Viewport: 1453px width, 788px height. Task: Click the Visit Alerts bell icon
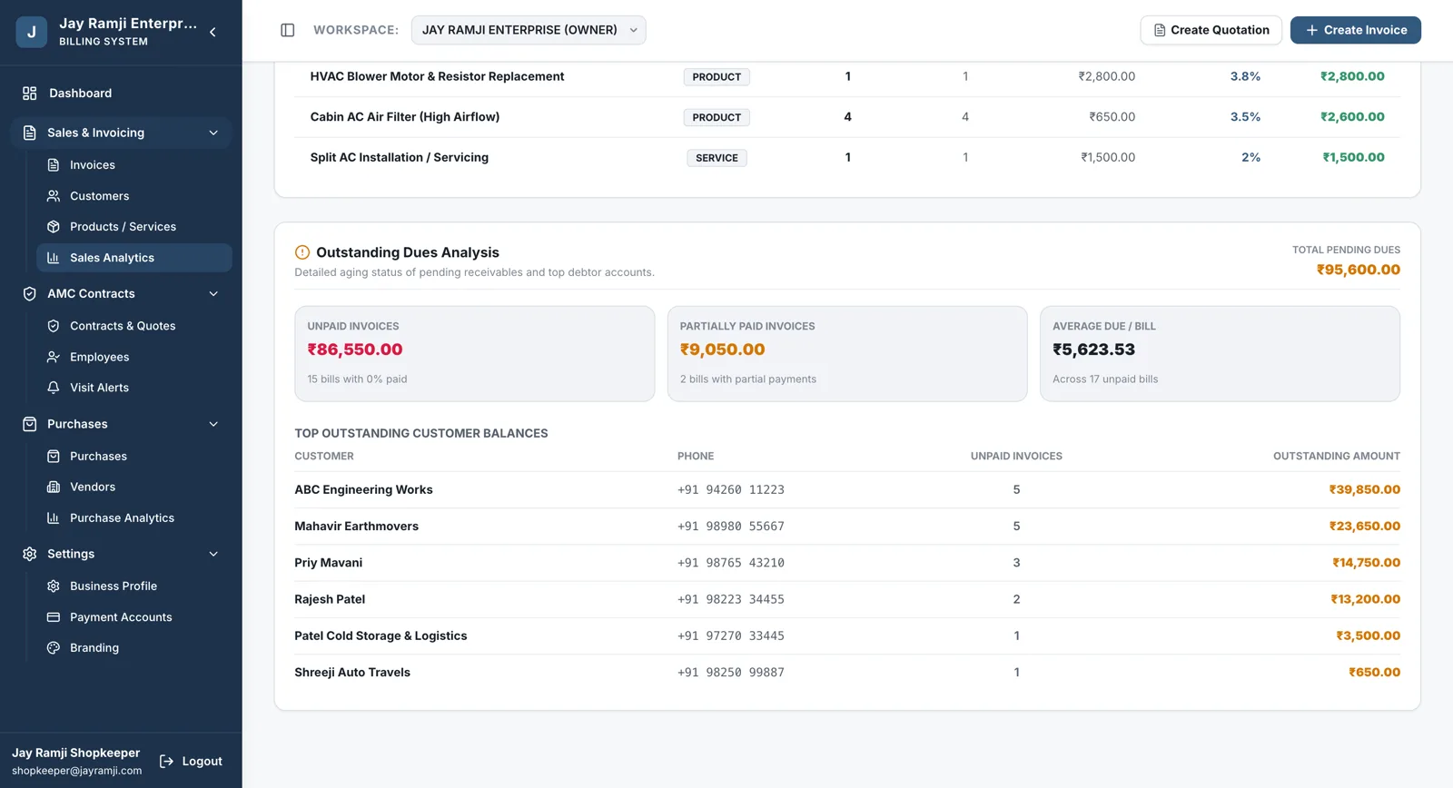[x=54, y=388]
